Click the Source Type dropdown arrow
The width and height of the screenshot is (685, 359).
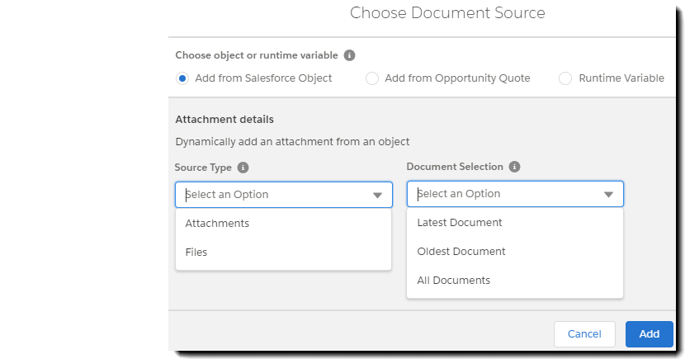pyautogui.click(x=377, y=196)
